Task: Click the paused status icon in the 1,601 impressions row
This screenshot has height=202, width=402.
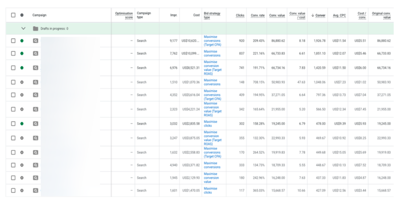Action: click(22, 190)
